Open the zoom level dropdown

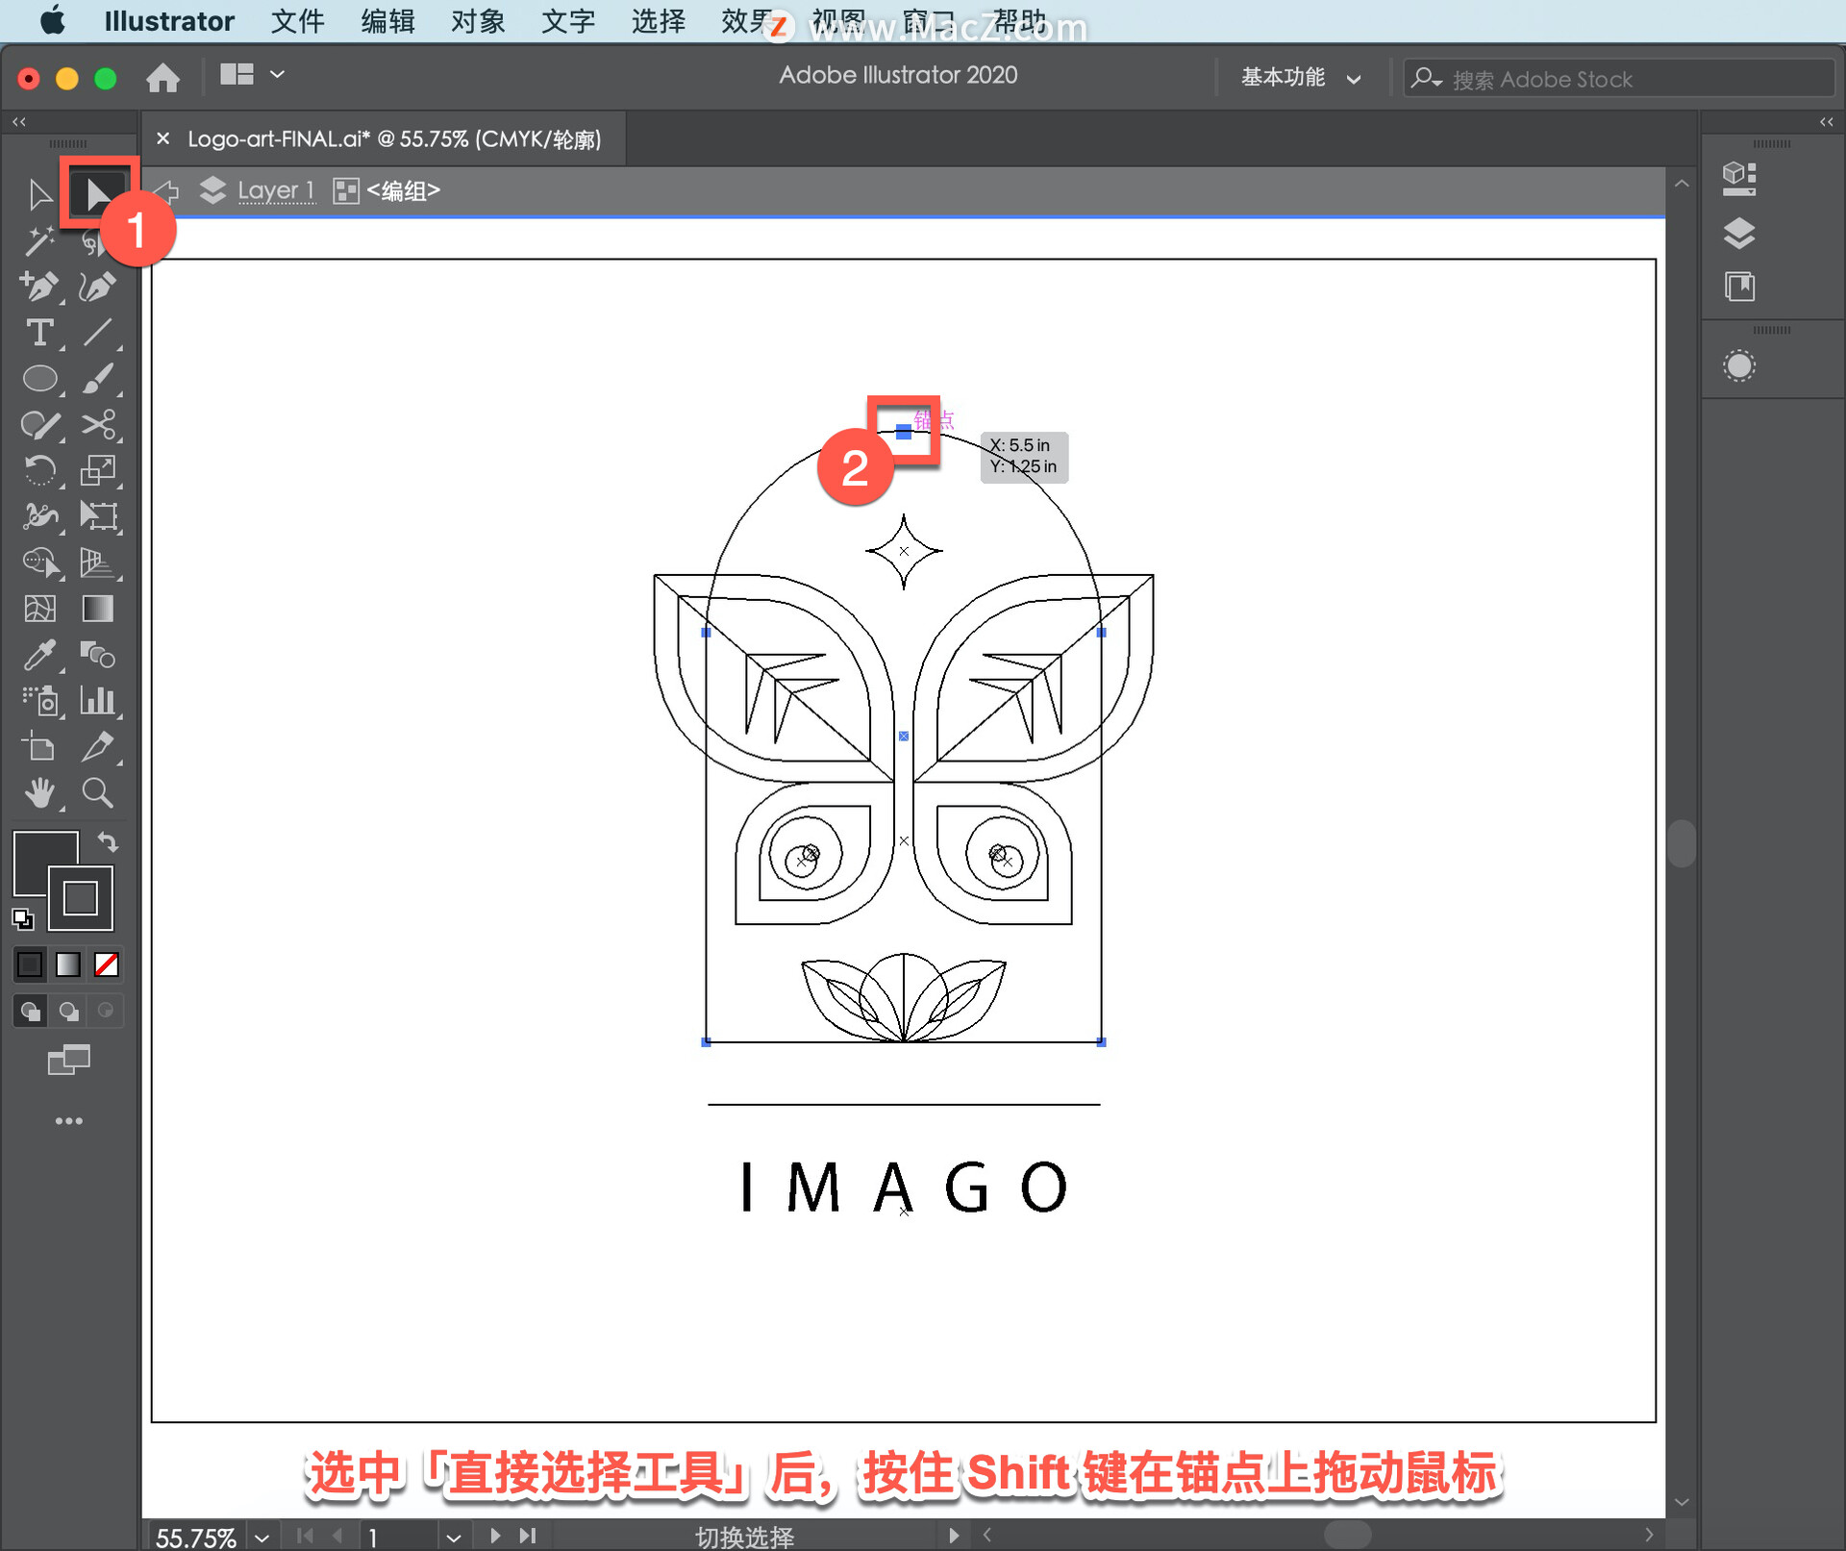pos(262,1537)
